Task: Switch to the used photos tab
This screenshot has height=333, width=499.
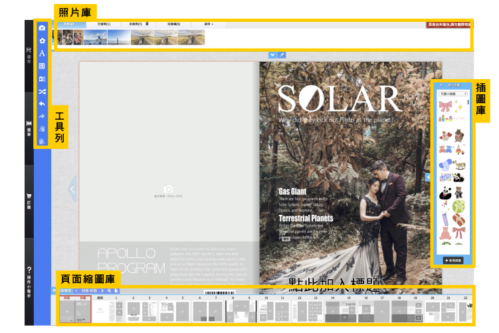Action: [104, 24]
